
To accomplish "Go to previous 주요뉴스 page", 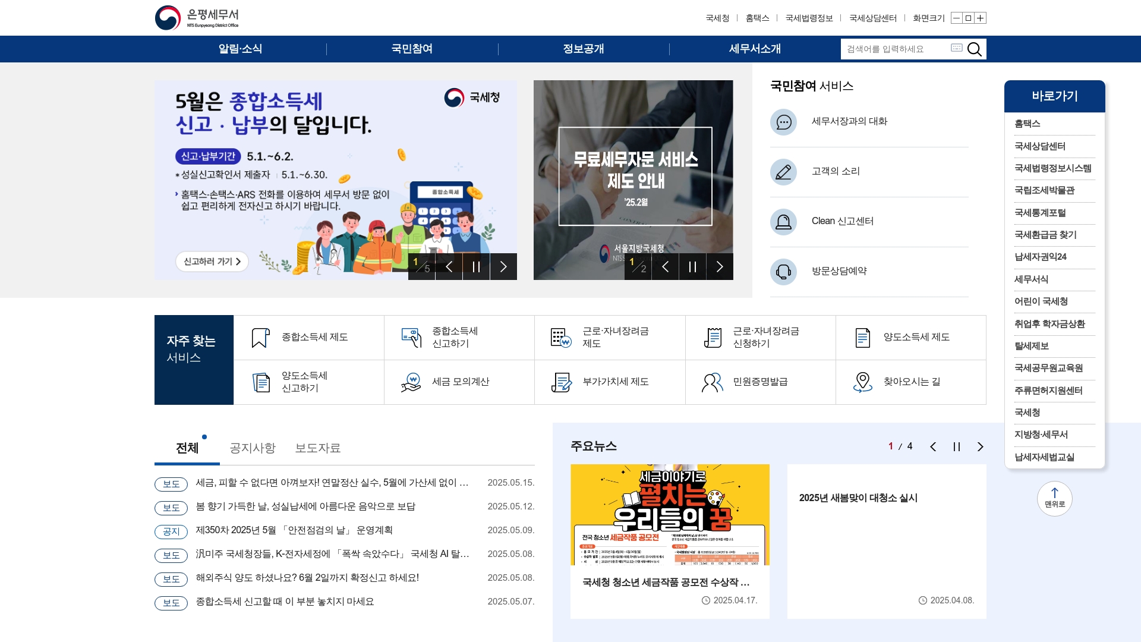I will click(933, 446).
